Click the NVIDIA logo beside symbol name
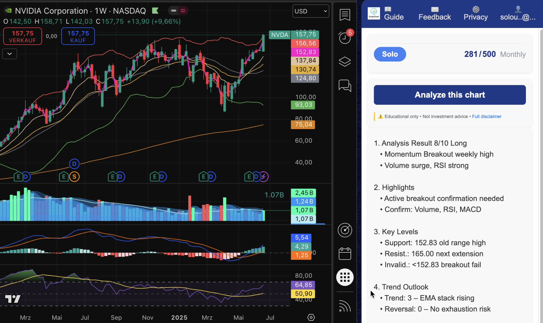 [x=8, y=11]
